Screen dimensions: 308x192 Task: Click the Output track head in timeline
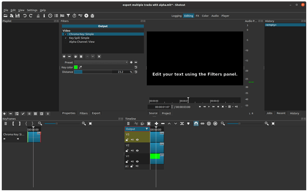coord(137,129)
